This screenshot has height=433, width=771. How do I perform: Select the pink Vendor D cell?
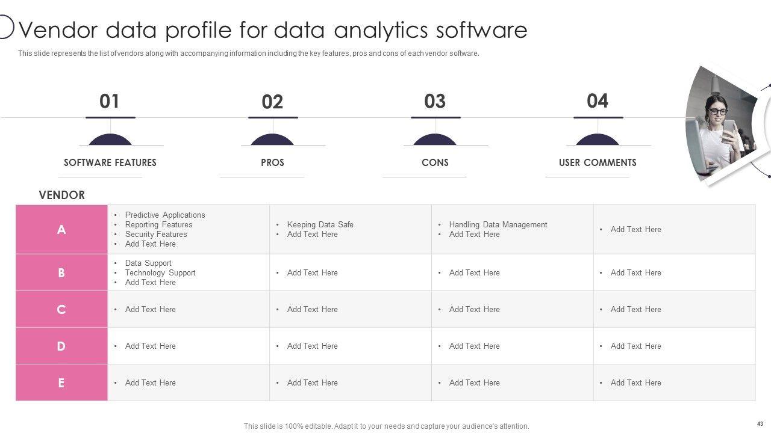(x=61, y=346)
